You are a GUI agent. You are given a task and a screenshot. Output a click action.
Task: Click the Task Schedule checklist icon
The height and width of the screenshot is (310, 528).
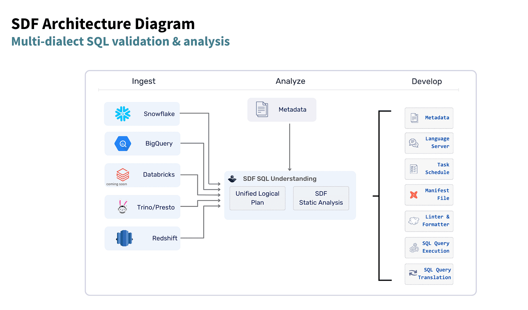[x=414, y=169]
